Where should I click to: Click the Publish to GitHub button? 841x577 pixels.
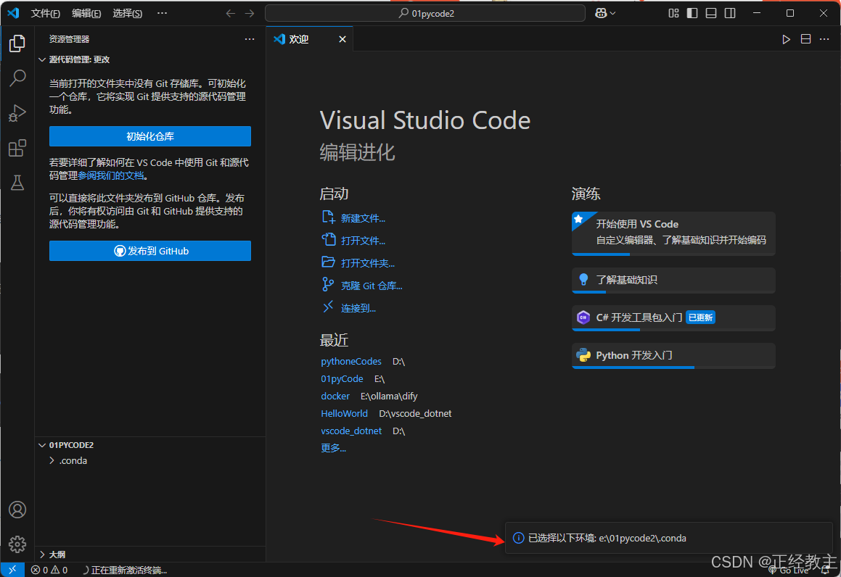click(x=150, y=251)
